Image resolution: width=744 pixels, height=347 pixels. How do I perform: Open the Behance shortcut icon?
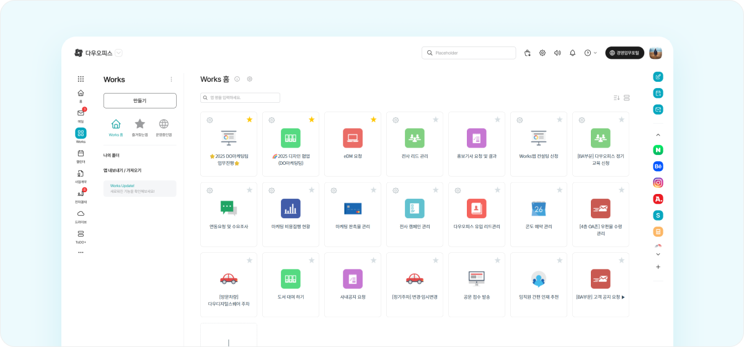(658, 166)
